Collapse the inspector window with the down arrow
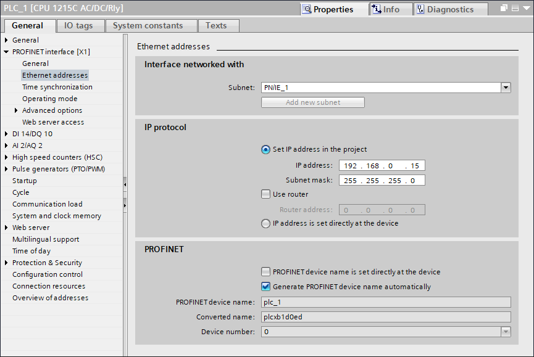Viewport: 534px width, 357px height. (x=525, y=9)
